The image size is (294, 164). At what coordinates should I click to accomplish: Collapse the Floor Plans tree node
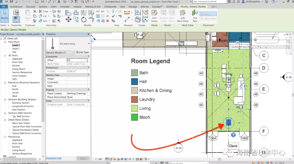(x=5, y=42)
